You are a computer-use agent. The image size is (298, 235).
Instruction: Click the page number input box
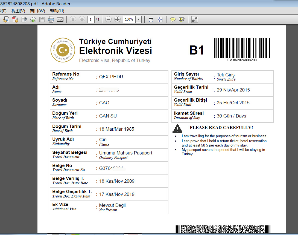click(x=91, y=19)
